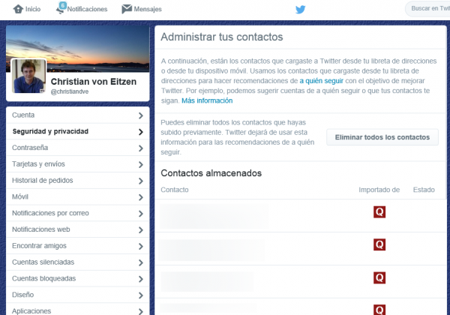Screen dimensions: 450x315
Task: Click the Importado de column header
Action: tap(379, 190)
